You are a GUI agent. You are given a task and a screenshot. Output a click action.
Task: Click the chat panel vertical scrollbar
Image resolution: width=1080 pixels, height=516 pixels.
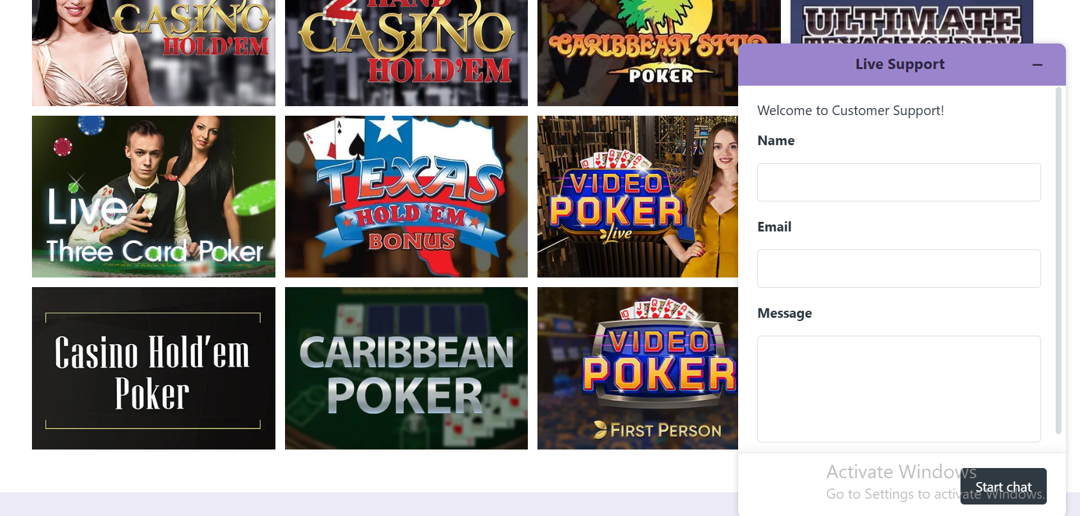click(1058, 261)
